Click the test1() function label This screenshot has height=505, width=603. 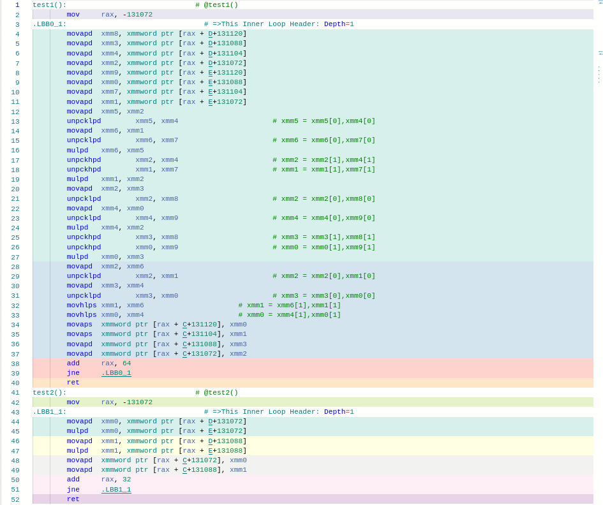tap(49, 5)
